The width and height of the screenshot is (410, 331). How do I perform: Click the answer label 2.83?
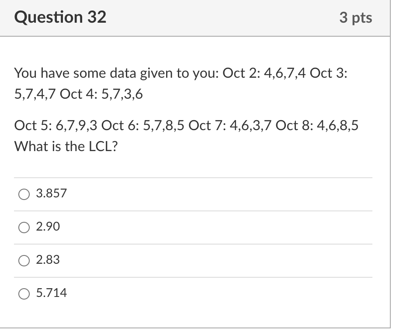tap(48, 261)
